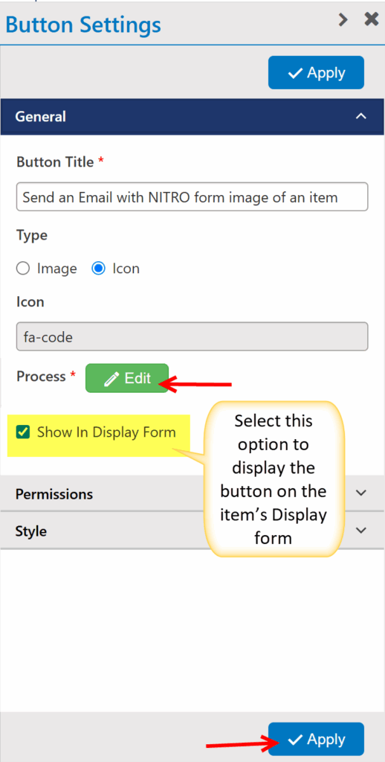Click the Show In Display Form label
The image size is (385, 762).
pos(106,432)
